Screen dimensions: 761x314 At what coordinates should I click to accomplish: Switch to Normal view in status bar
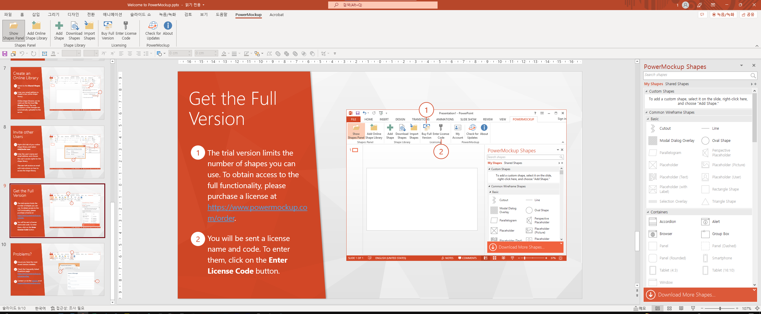pyautogui.click(x=658, y=308)
